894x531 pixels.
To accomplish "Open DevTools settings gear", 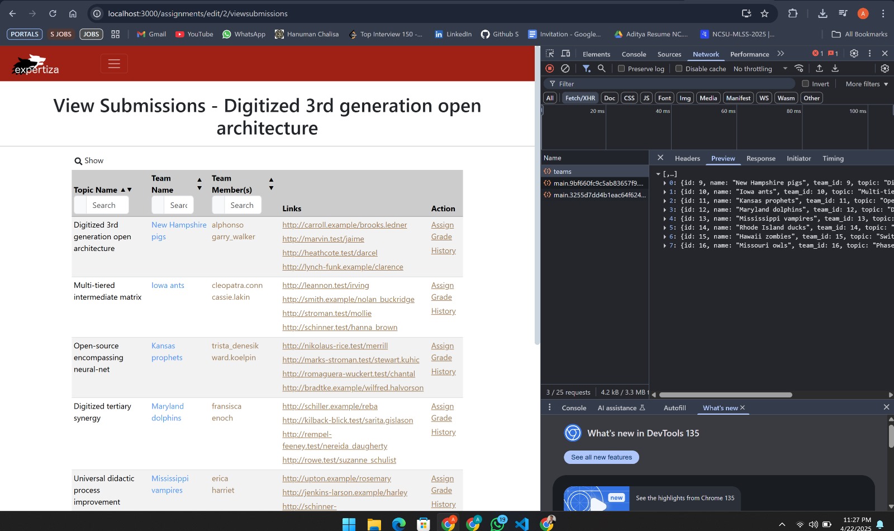I will [x=854, y=54].
